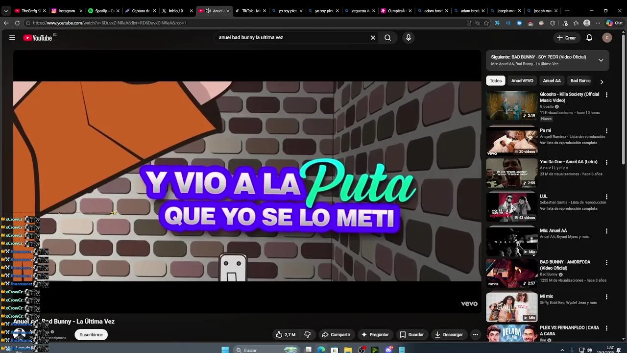Screen dimensions: 627x353
Task: Show more filter chips with right arrow
Action: coord(602,82)
